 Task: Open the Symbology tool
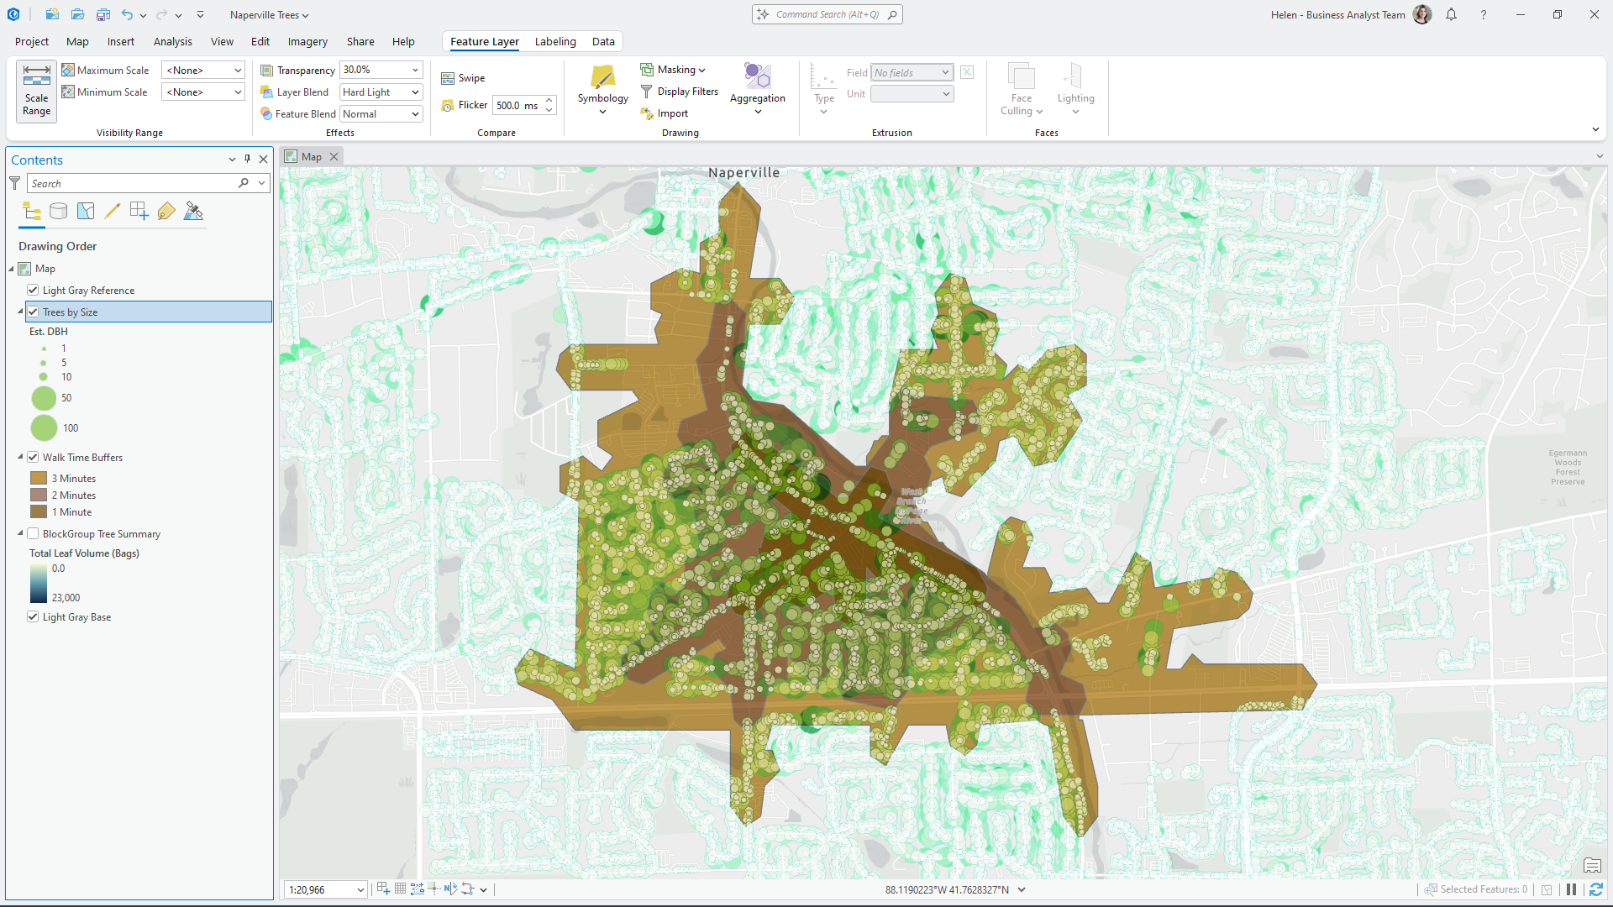[x=602, y=88]
